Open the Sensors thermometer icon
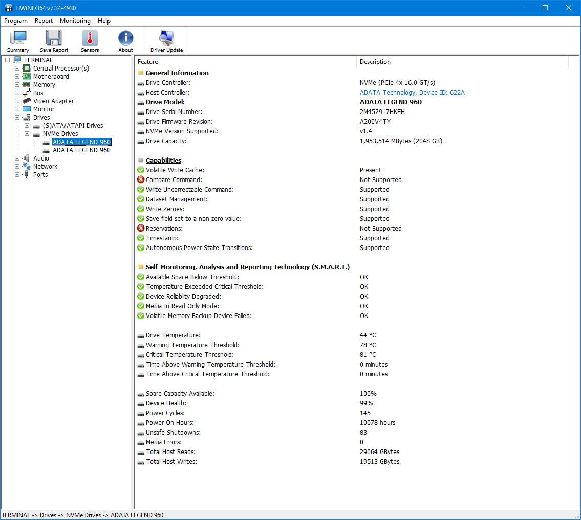581x520 pixels. pos(90,37)
